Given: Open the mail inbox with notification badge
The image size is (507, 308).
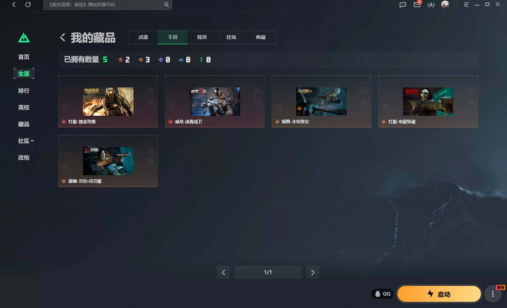Looking at the screenshot, I should pyautogui.click(x=417, y=5).
